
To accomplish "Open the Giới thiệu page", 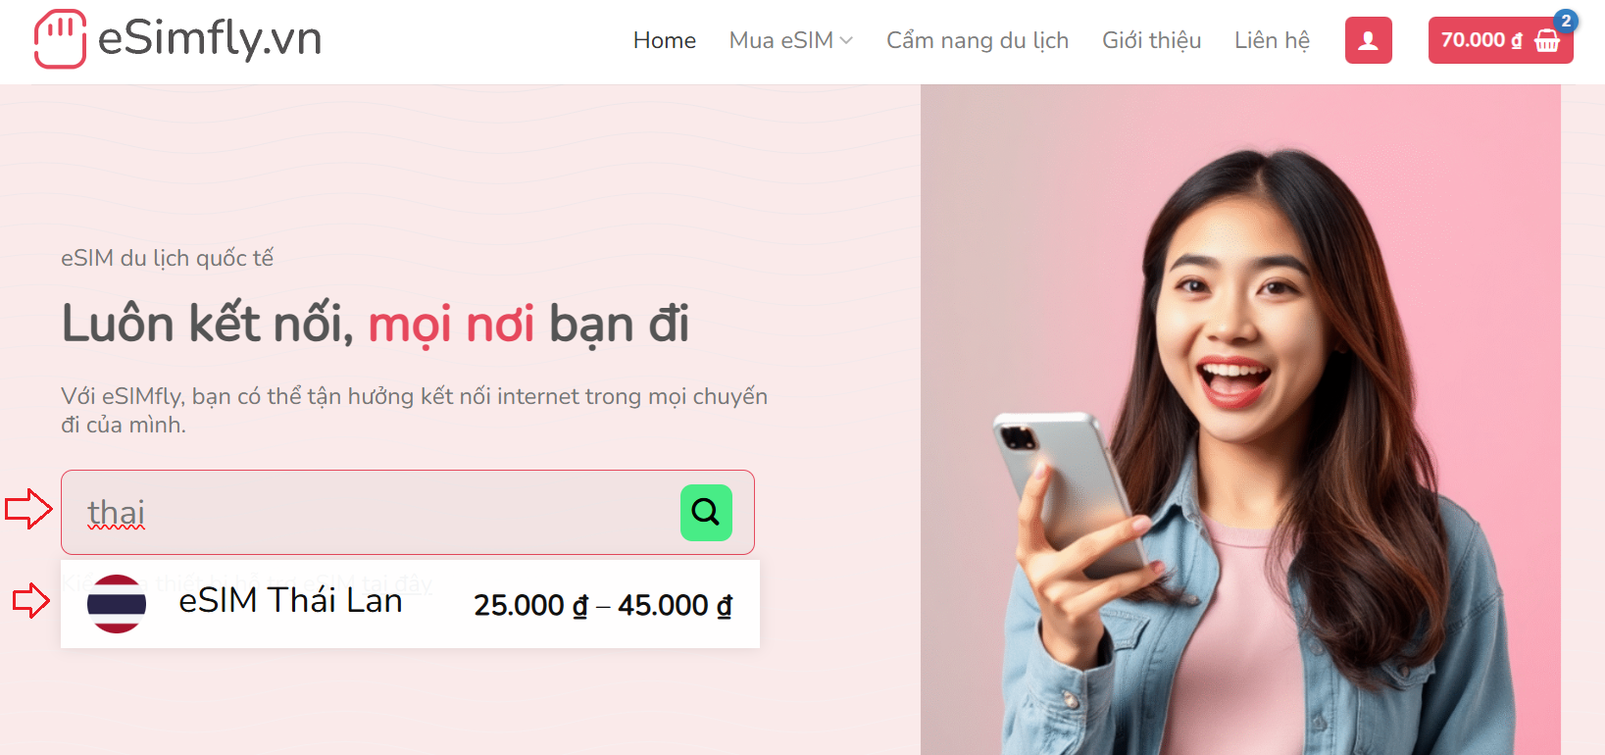I will coord(1151,40).
